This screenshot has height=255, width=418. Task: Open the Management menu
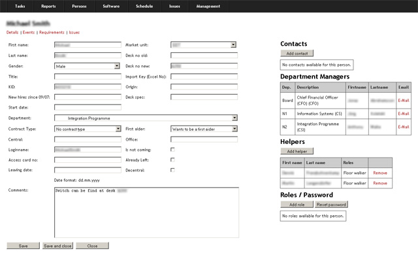pos(208,6)
